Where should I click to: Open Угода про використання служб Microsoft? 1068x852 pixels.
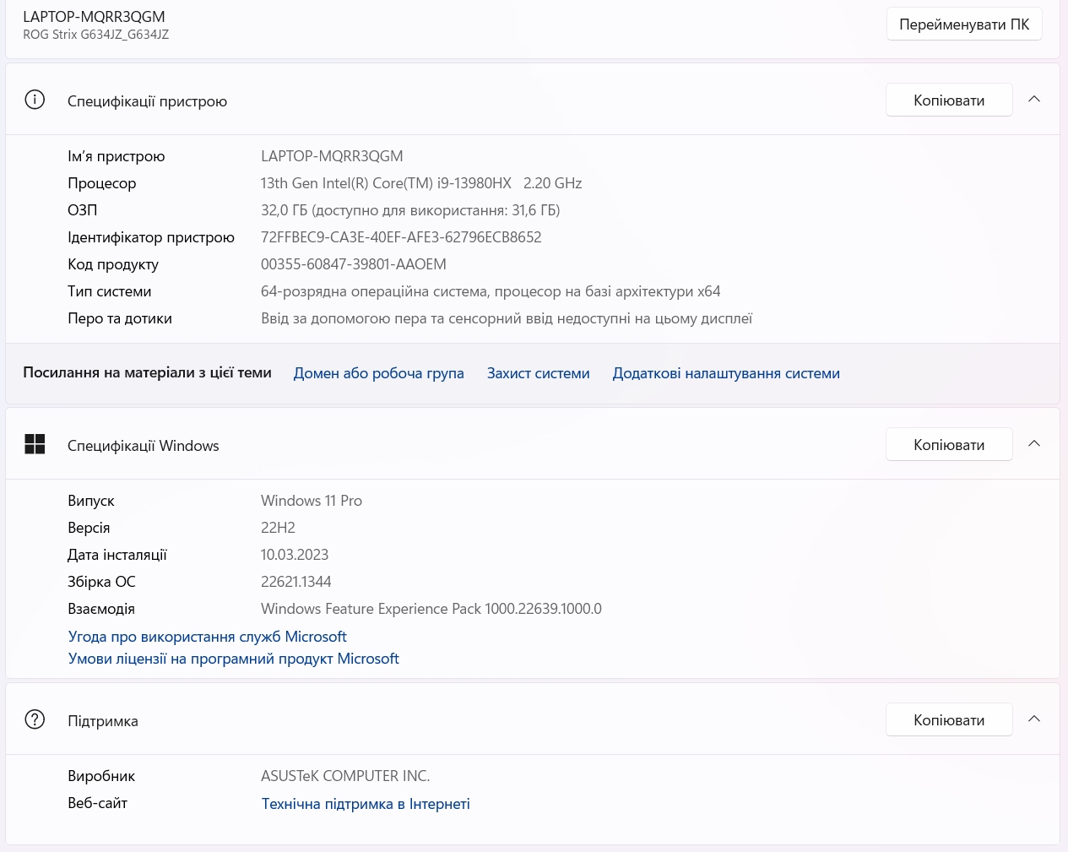point(207,637)
